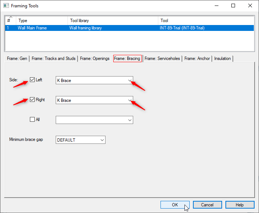
Task: Click the Framing Tools window icon
Action: [x=6, y=6]
